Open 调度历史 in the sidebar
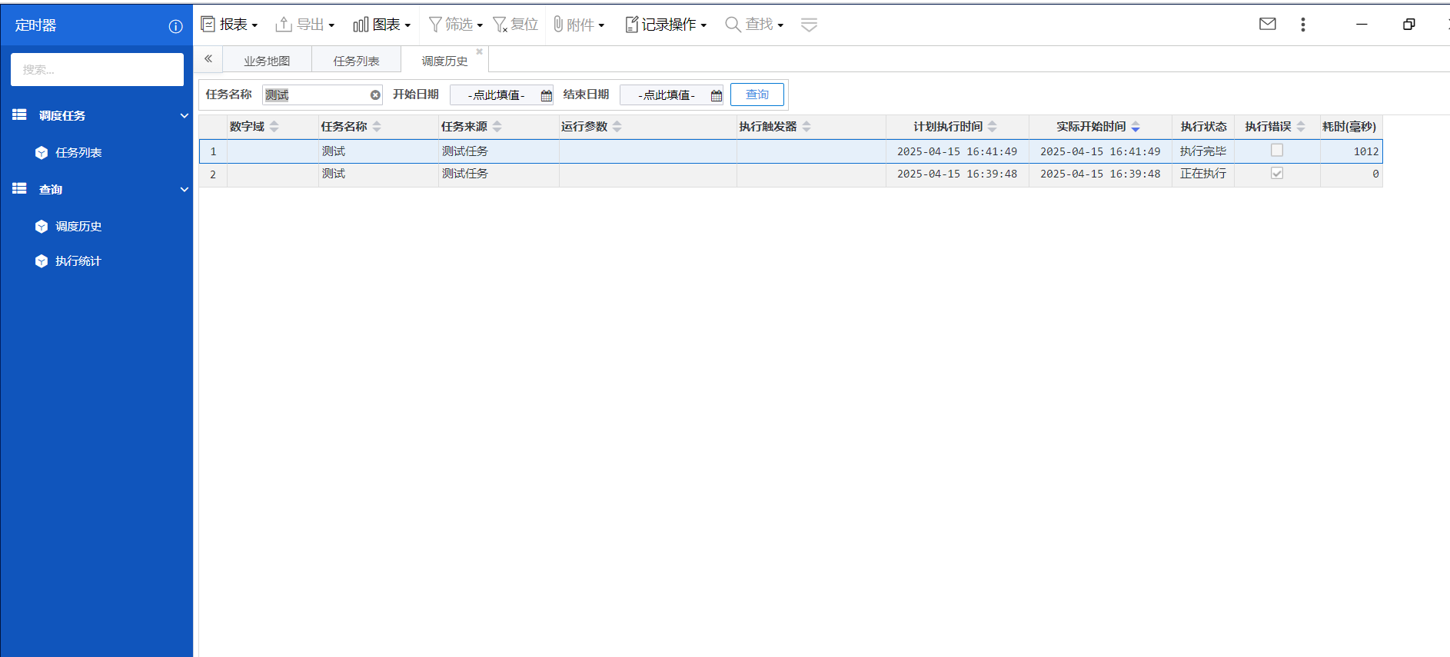This screenshot has width=1450, height=657. 78,226
